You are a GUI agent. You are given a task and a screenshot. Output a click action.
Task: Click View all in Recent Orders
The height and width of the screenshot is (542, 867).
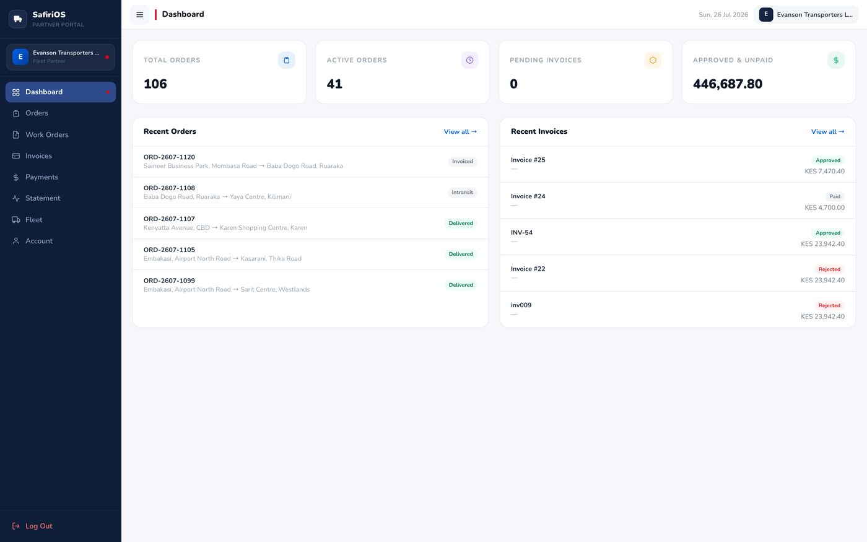pyautogui.click(x=460, y=132)
